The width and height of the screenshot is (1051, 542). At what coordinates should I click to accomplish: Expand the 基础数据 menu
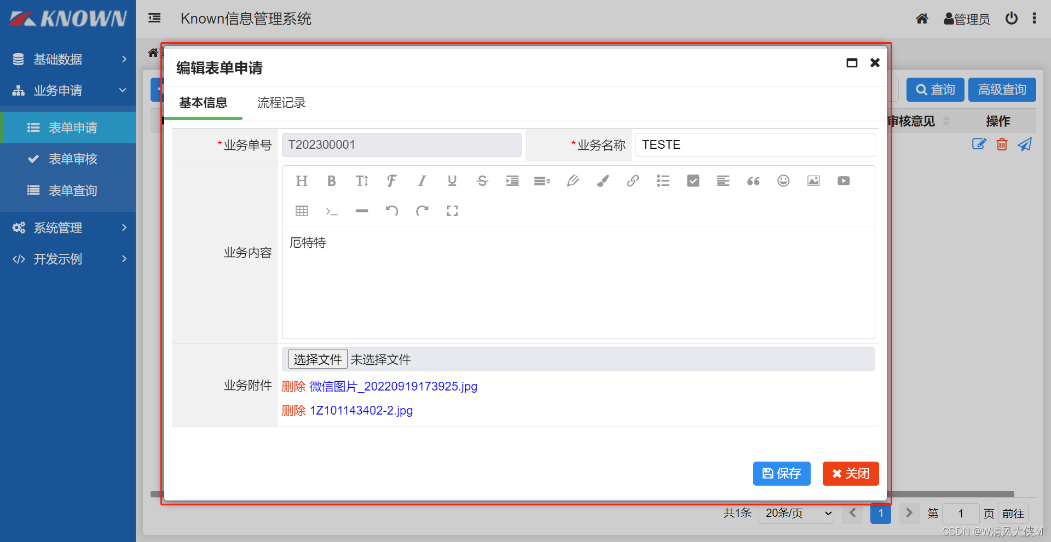[68, 59]
